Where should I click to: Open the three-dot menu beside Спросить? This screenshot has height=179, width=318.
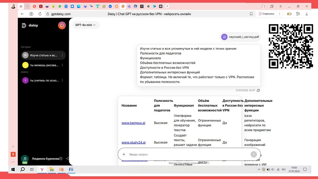pos(280,14)
